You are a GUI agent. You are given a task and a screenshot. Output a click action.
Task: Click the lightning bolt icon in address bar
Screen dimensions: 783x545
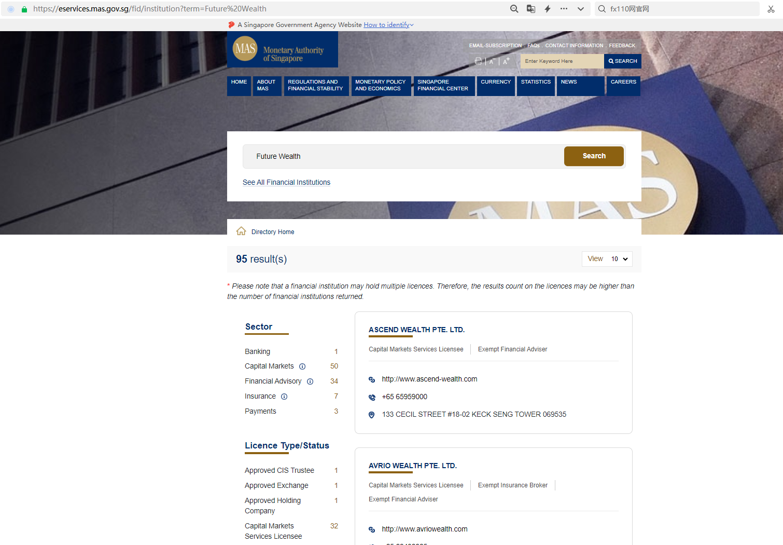(548, 9)
